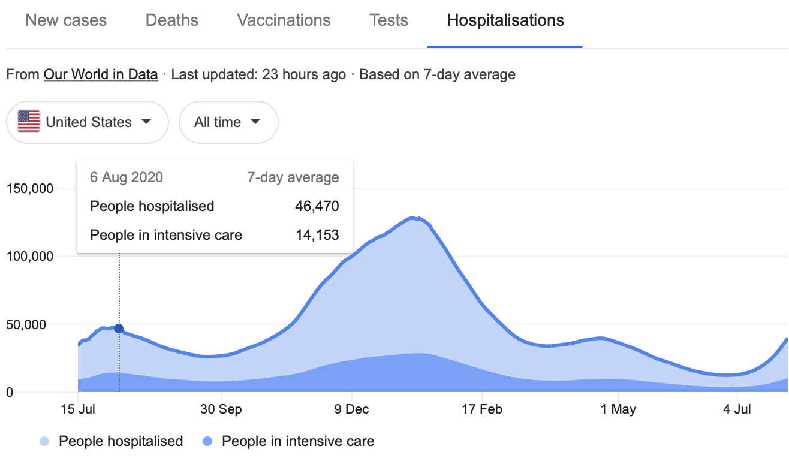789x458 pixels.
Task: Click the 17 Feb axis date label
Action: point(482,410)
